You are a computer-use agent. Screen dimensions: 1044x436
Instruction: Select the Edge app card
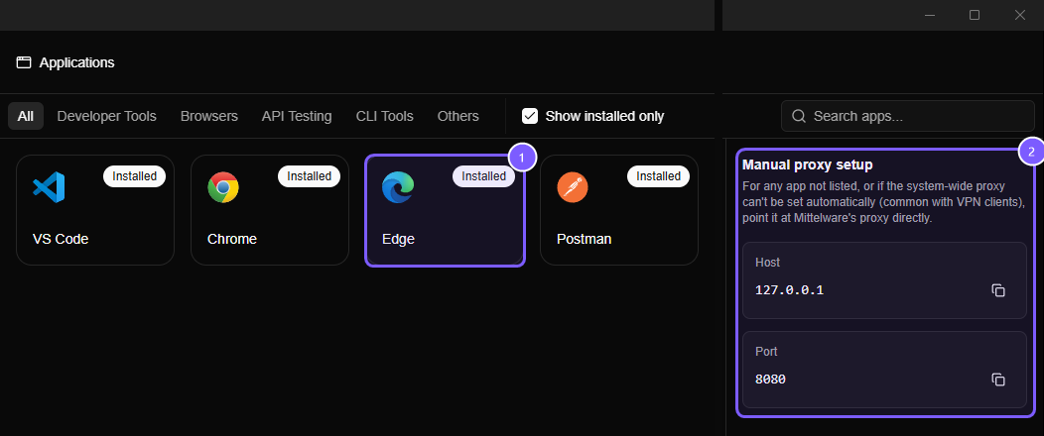coord(445,210)
